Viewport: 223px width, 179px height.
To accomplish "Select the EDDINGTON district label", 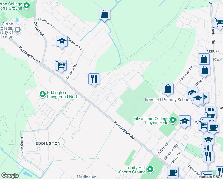I will pos(48,143).
